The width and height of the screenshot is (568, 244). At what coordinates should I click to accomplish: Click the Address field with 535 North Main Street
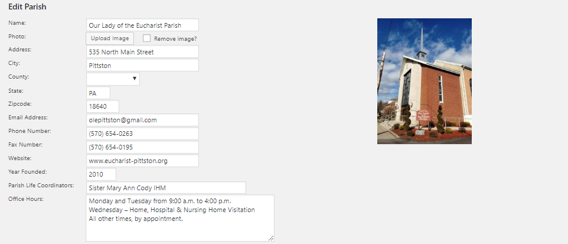(x=142, y=51)
